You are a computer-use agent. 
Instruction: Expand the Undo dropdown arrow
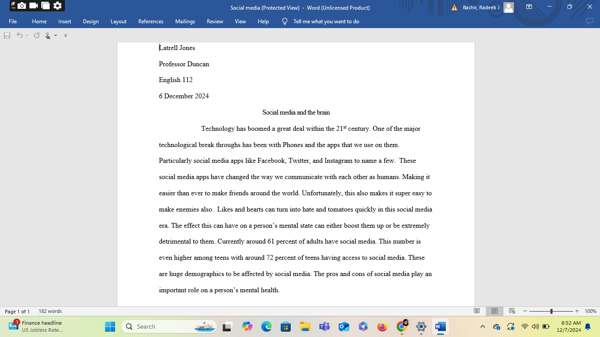[x=27, y=36]
